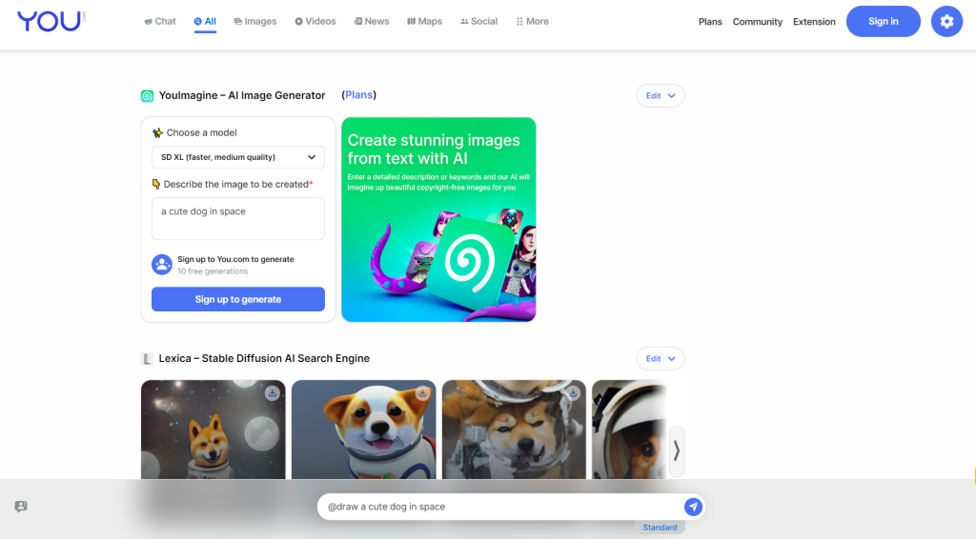Open the Maps tab

coord(424,21)
